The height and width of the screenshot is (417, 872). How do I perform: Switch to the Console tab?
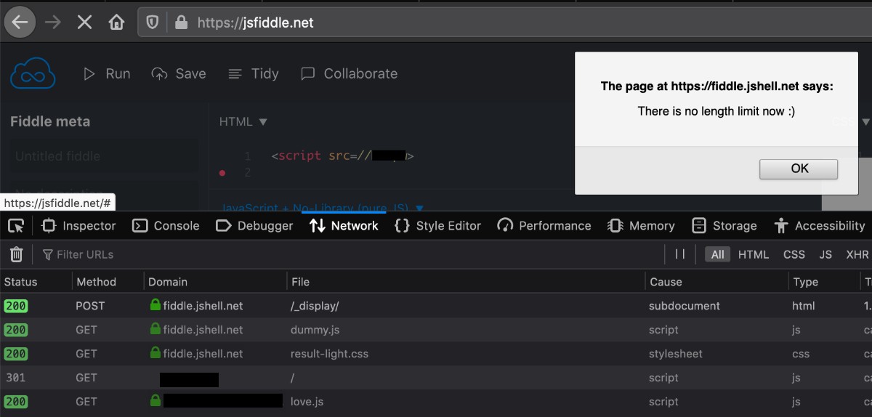(x=166, y=226)
